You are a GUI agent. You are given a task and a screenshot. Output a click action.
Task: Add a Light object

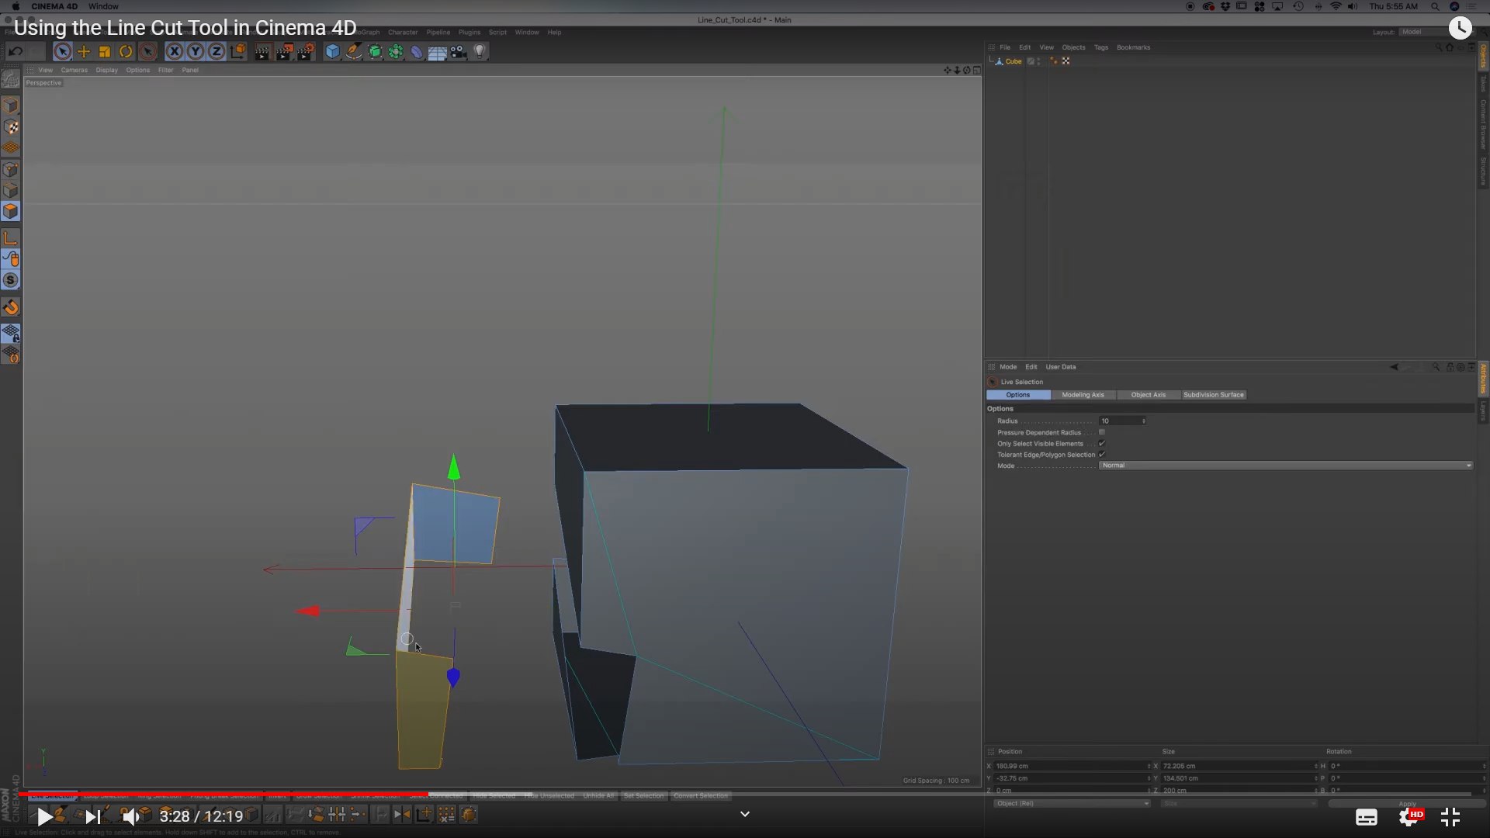point(480,51)
